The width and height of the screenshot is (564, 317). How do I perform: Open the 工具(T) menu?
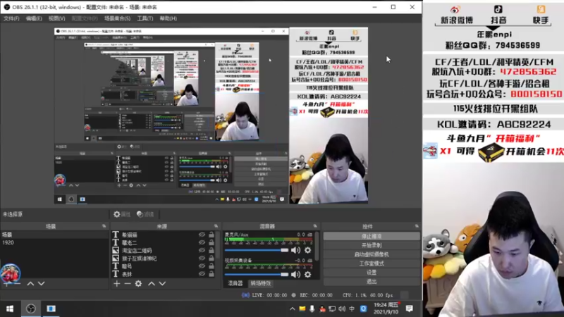tap(145, 18)
